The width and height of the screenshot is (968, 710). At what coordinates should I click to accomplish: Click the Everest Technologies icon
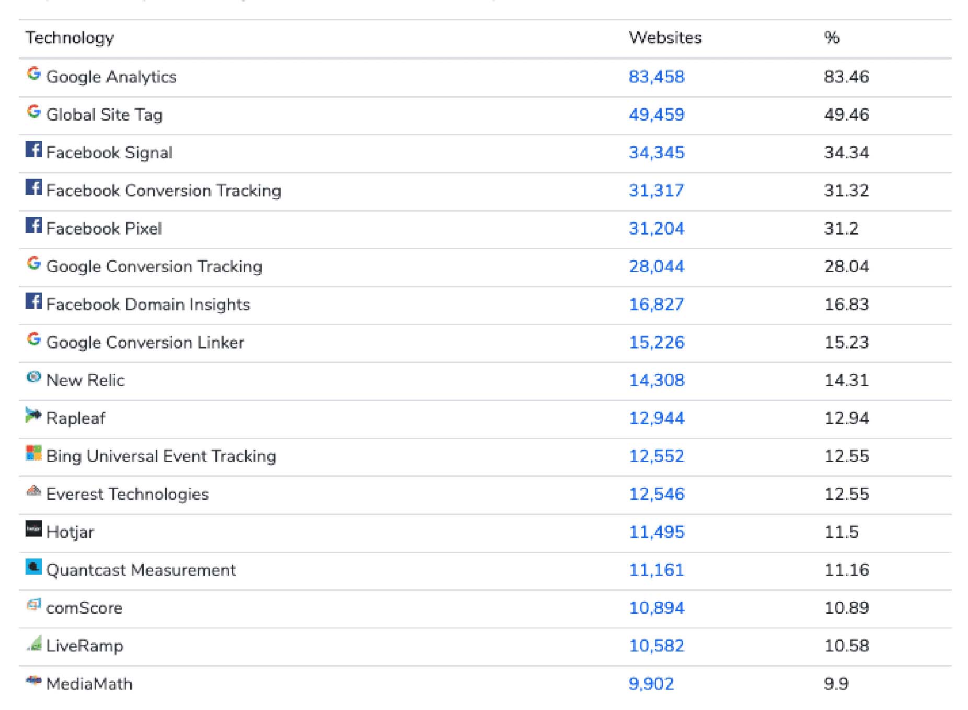pos(34,491)
